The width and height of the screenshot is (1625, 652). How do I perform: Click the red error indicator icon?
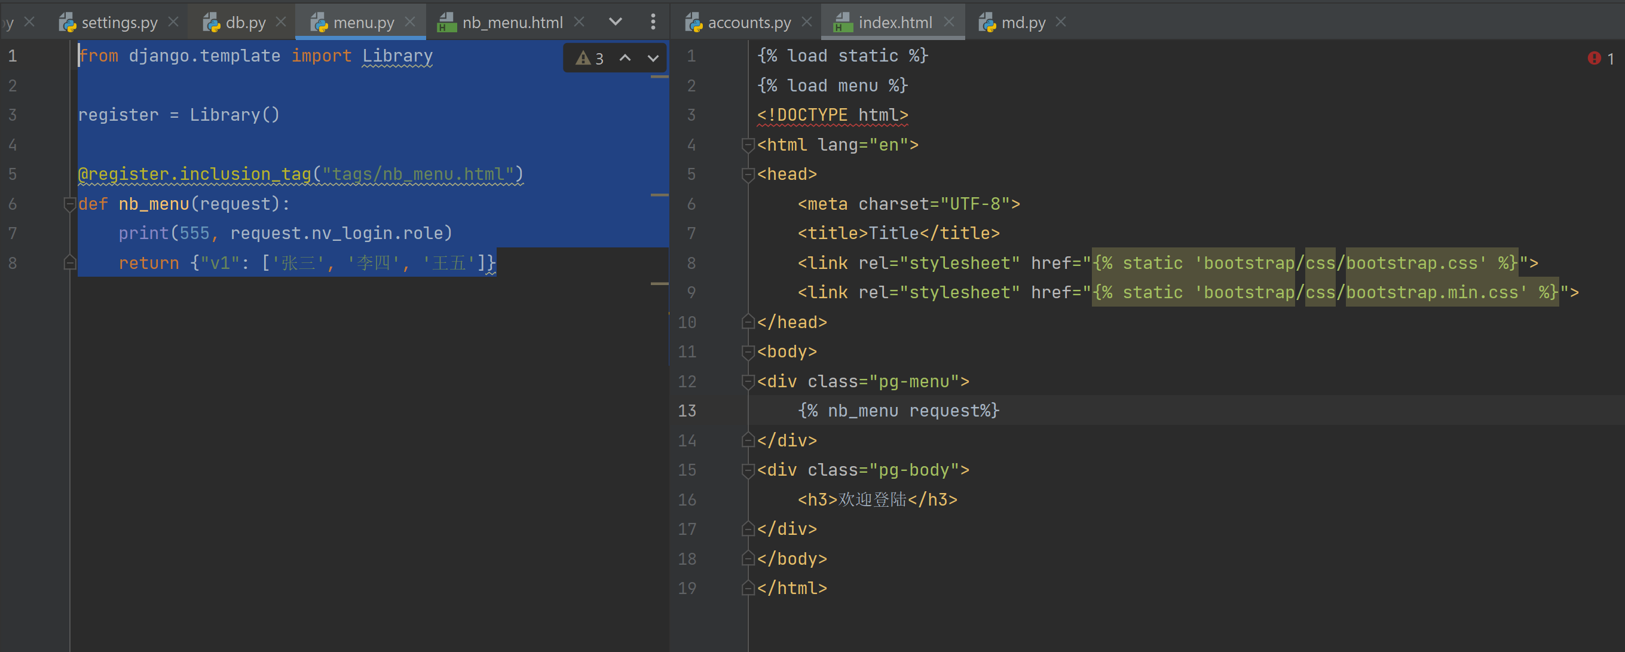[x=1593, y=59]
